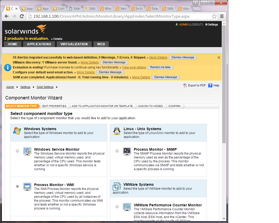279x223 pixels.
Task: Go to SAM Settings breadcrumb link
Action: [x=45, y=87]
